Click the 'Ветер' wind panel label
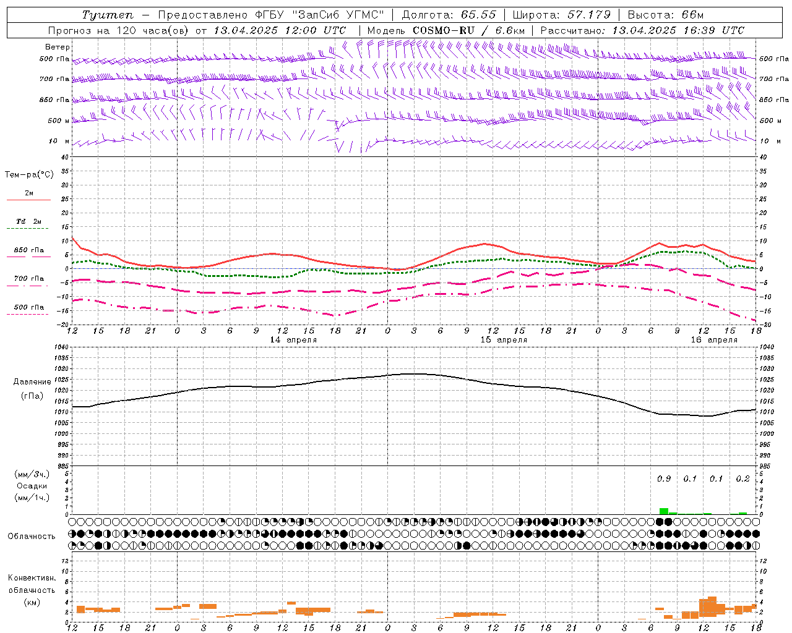 tap(58, 47)
